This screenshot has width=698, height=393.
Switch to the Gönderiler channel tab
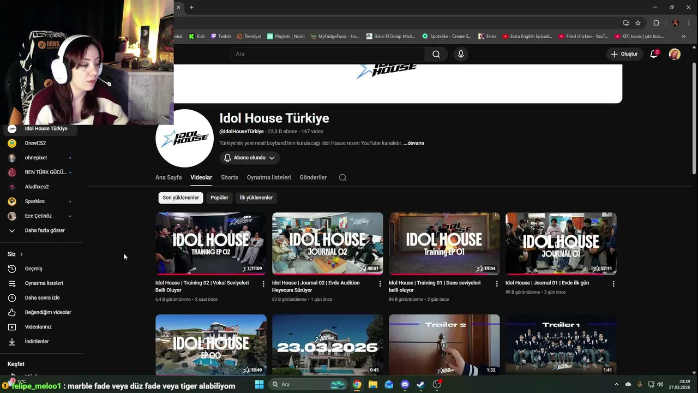[x=313, y=177]
